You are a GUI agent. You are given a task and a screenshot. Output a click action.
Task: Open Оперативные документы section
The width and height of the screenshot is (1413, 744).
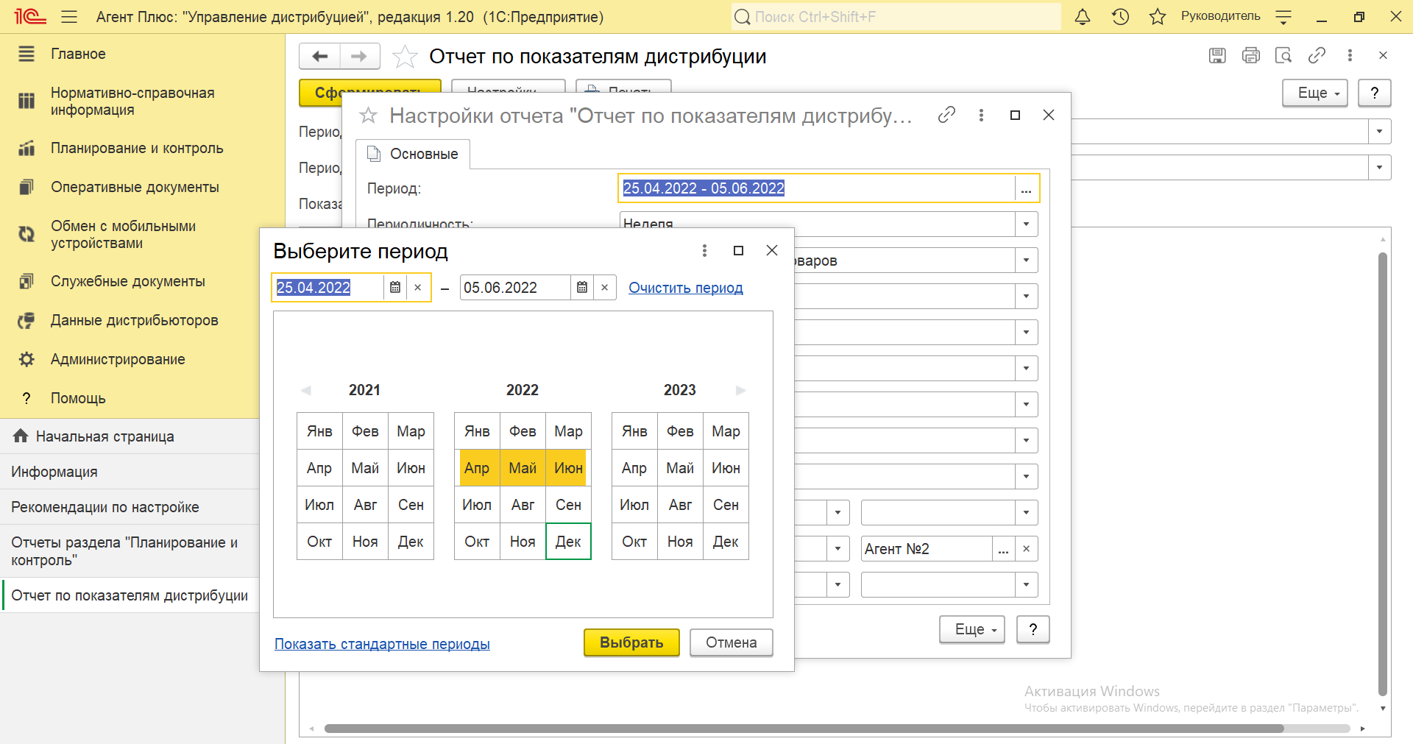click(x=135, y=187)
